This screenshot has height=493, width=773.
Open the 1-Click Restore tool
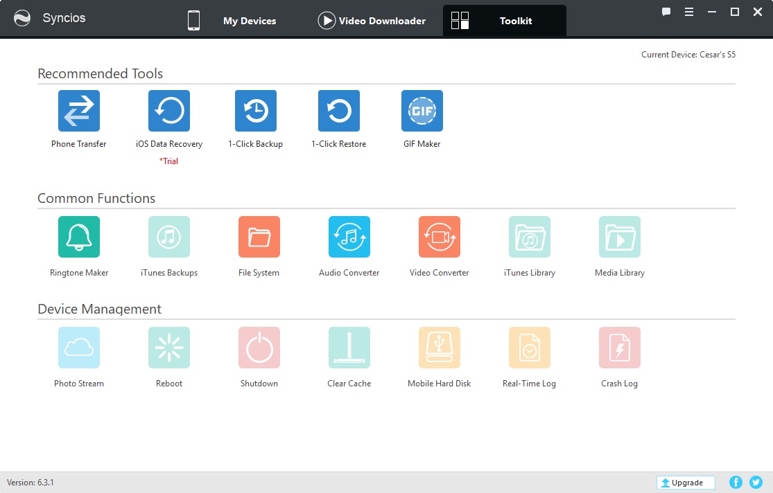[339, 111]
